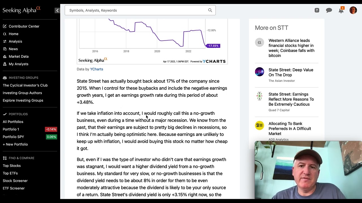
Task: Click the Home alpha icon in sidebar
Action: click(x=5, y=34)
